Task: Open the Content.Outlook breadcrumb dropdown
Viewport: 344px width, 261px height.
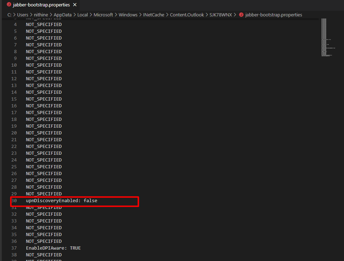Action: point(187,15)
